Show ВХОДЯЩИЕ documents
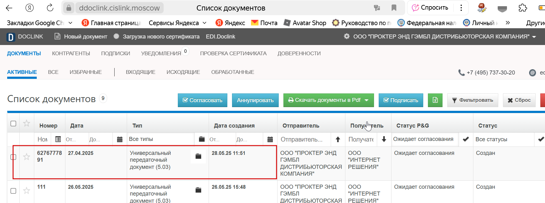545x203 pixels. point(140,72)
